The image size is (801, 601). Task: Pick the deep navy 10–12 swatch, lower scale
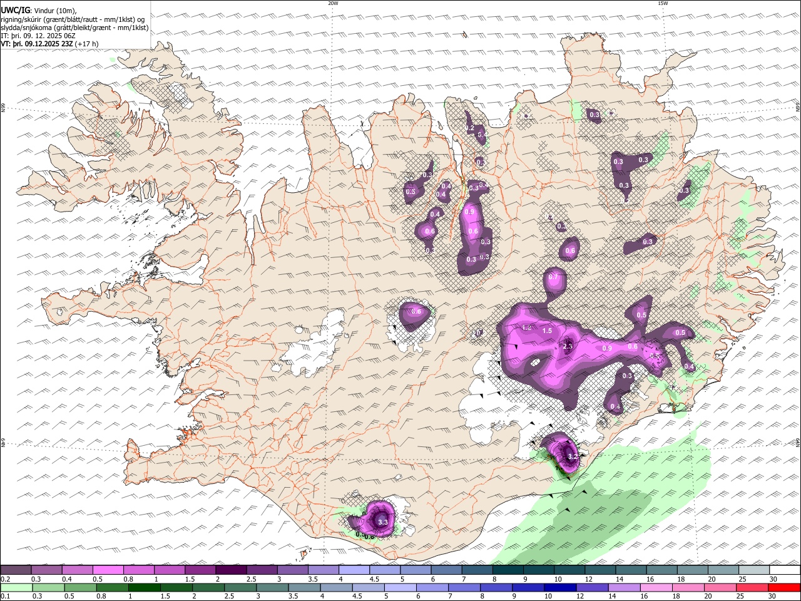[x=561, y=587]
